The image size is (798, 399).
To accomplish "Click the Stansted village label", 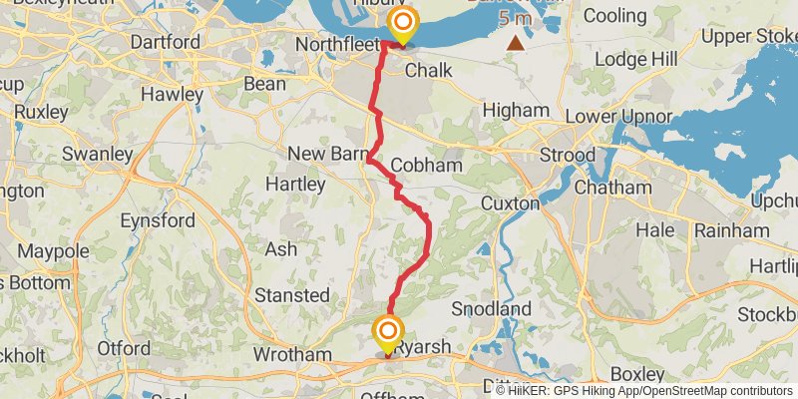I will (x=292, y=295).
